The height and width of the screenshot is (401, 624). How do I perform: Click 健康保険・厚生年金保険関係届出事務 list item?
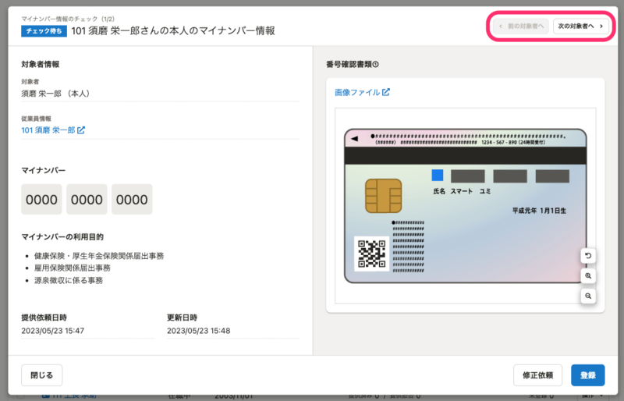click(x=99, y=256)
